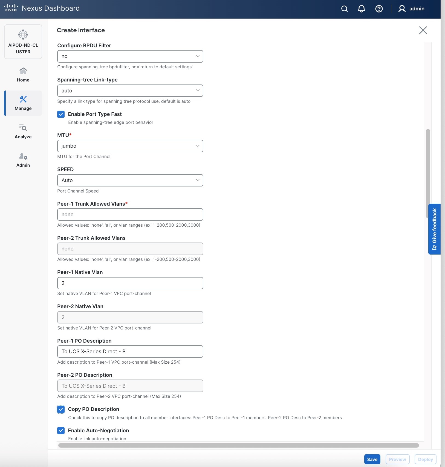Save the interface configuration
Image resolution: width=445 pixels, height=467 pixels.
[372, 459]
